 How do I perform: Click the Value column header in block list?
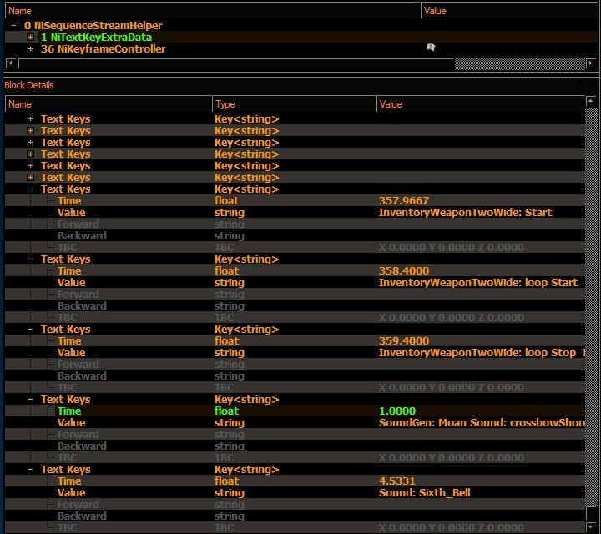click(x=508, y=11)
